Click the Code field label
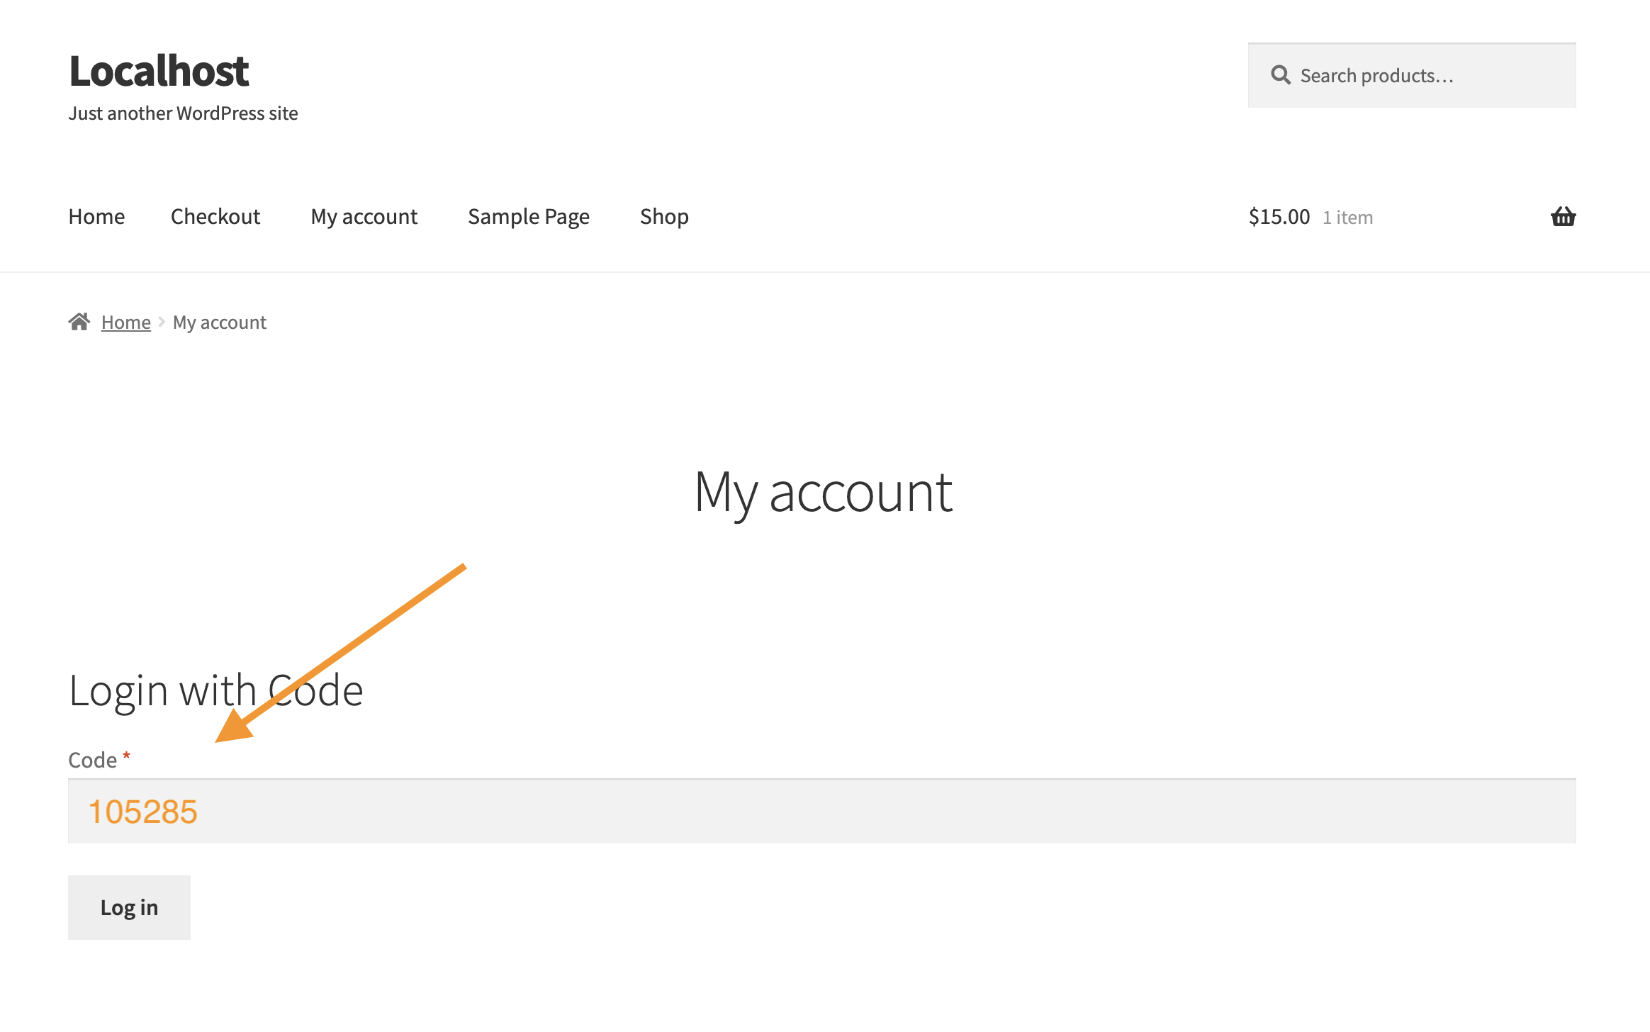1650x1032 pixels. 92,760
